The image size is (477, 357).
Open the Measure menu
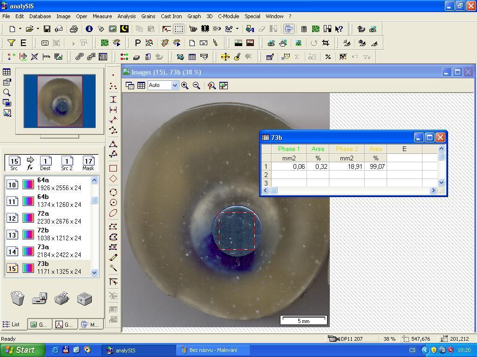click(102, 16)
